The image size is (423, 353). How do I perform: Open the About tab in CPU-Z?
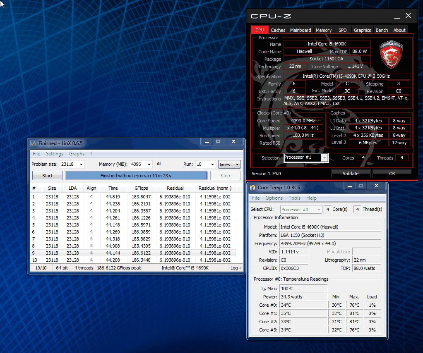pos(399,30)
